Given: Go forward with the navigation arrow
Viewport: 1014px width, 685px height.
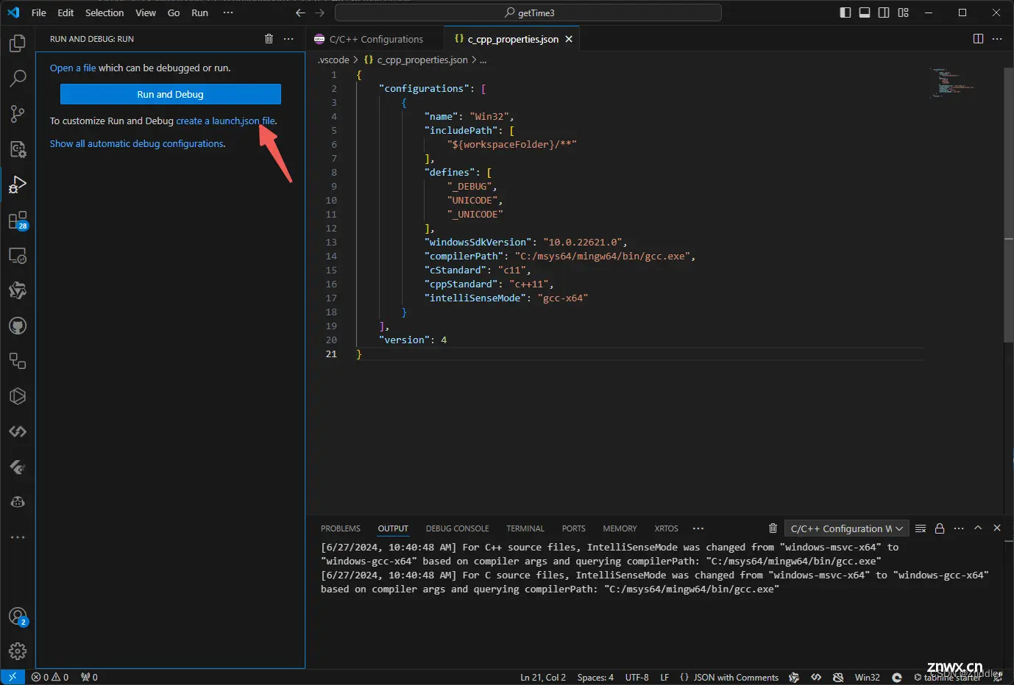Looking at the screenshot, I should tap(319, 12).
